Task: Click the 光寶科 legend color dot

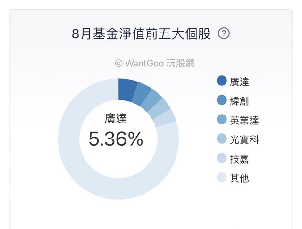Action: [x=222, y=139]
